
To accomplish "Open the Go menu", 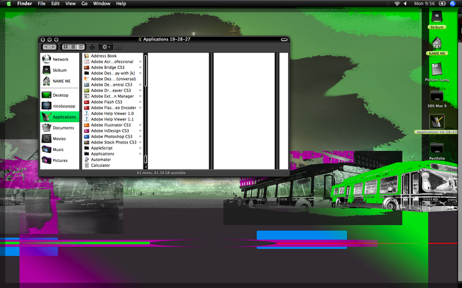I will 84,3.
